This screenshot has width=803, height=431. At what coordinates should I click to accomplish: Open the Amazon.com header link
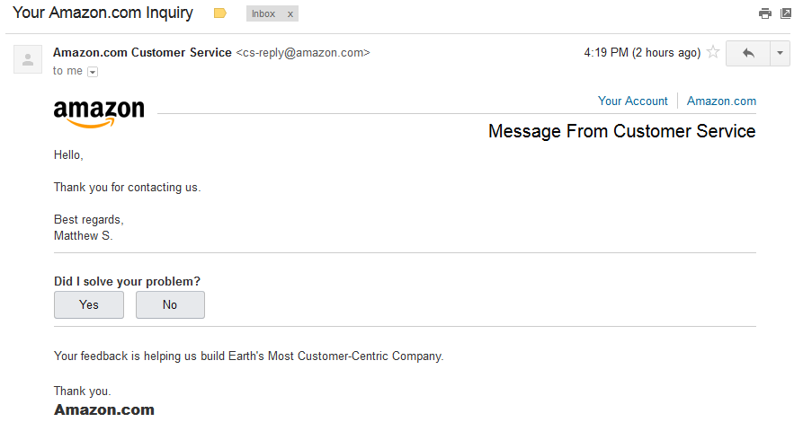point(721,101)
